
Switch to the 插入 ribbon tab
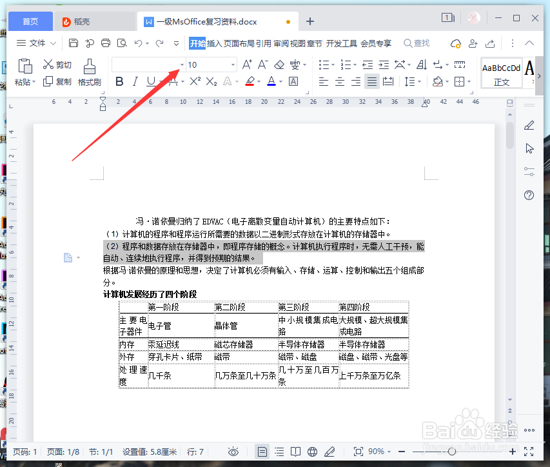214,43
